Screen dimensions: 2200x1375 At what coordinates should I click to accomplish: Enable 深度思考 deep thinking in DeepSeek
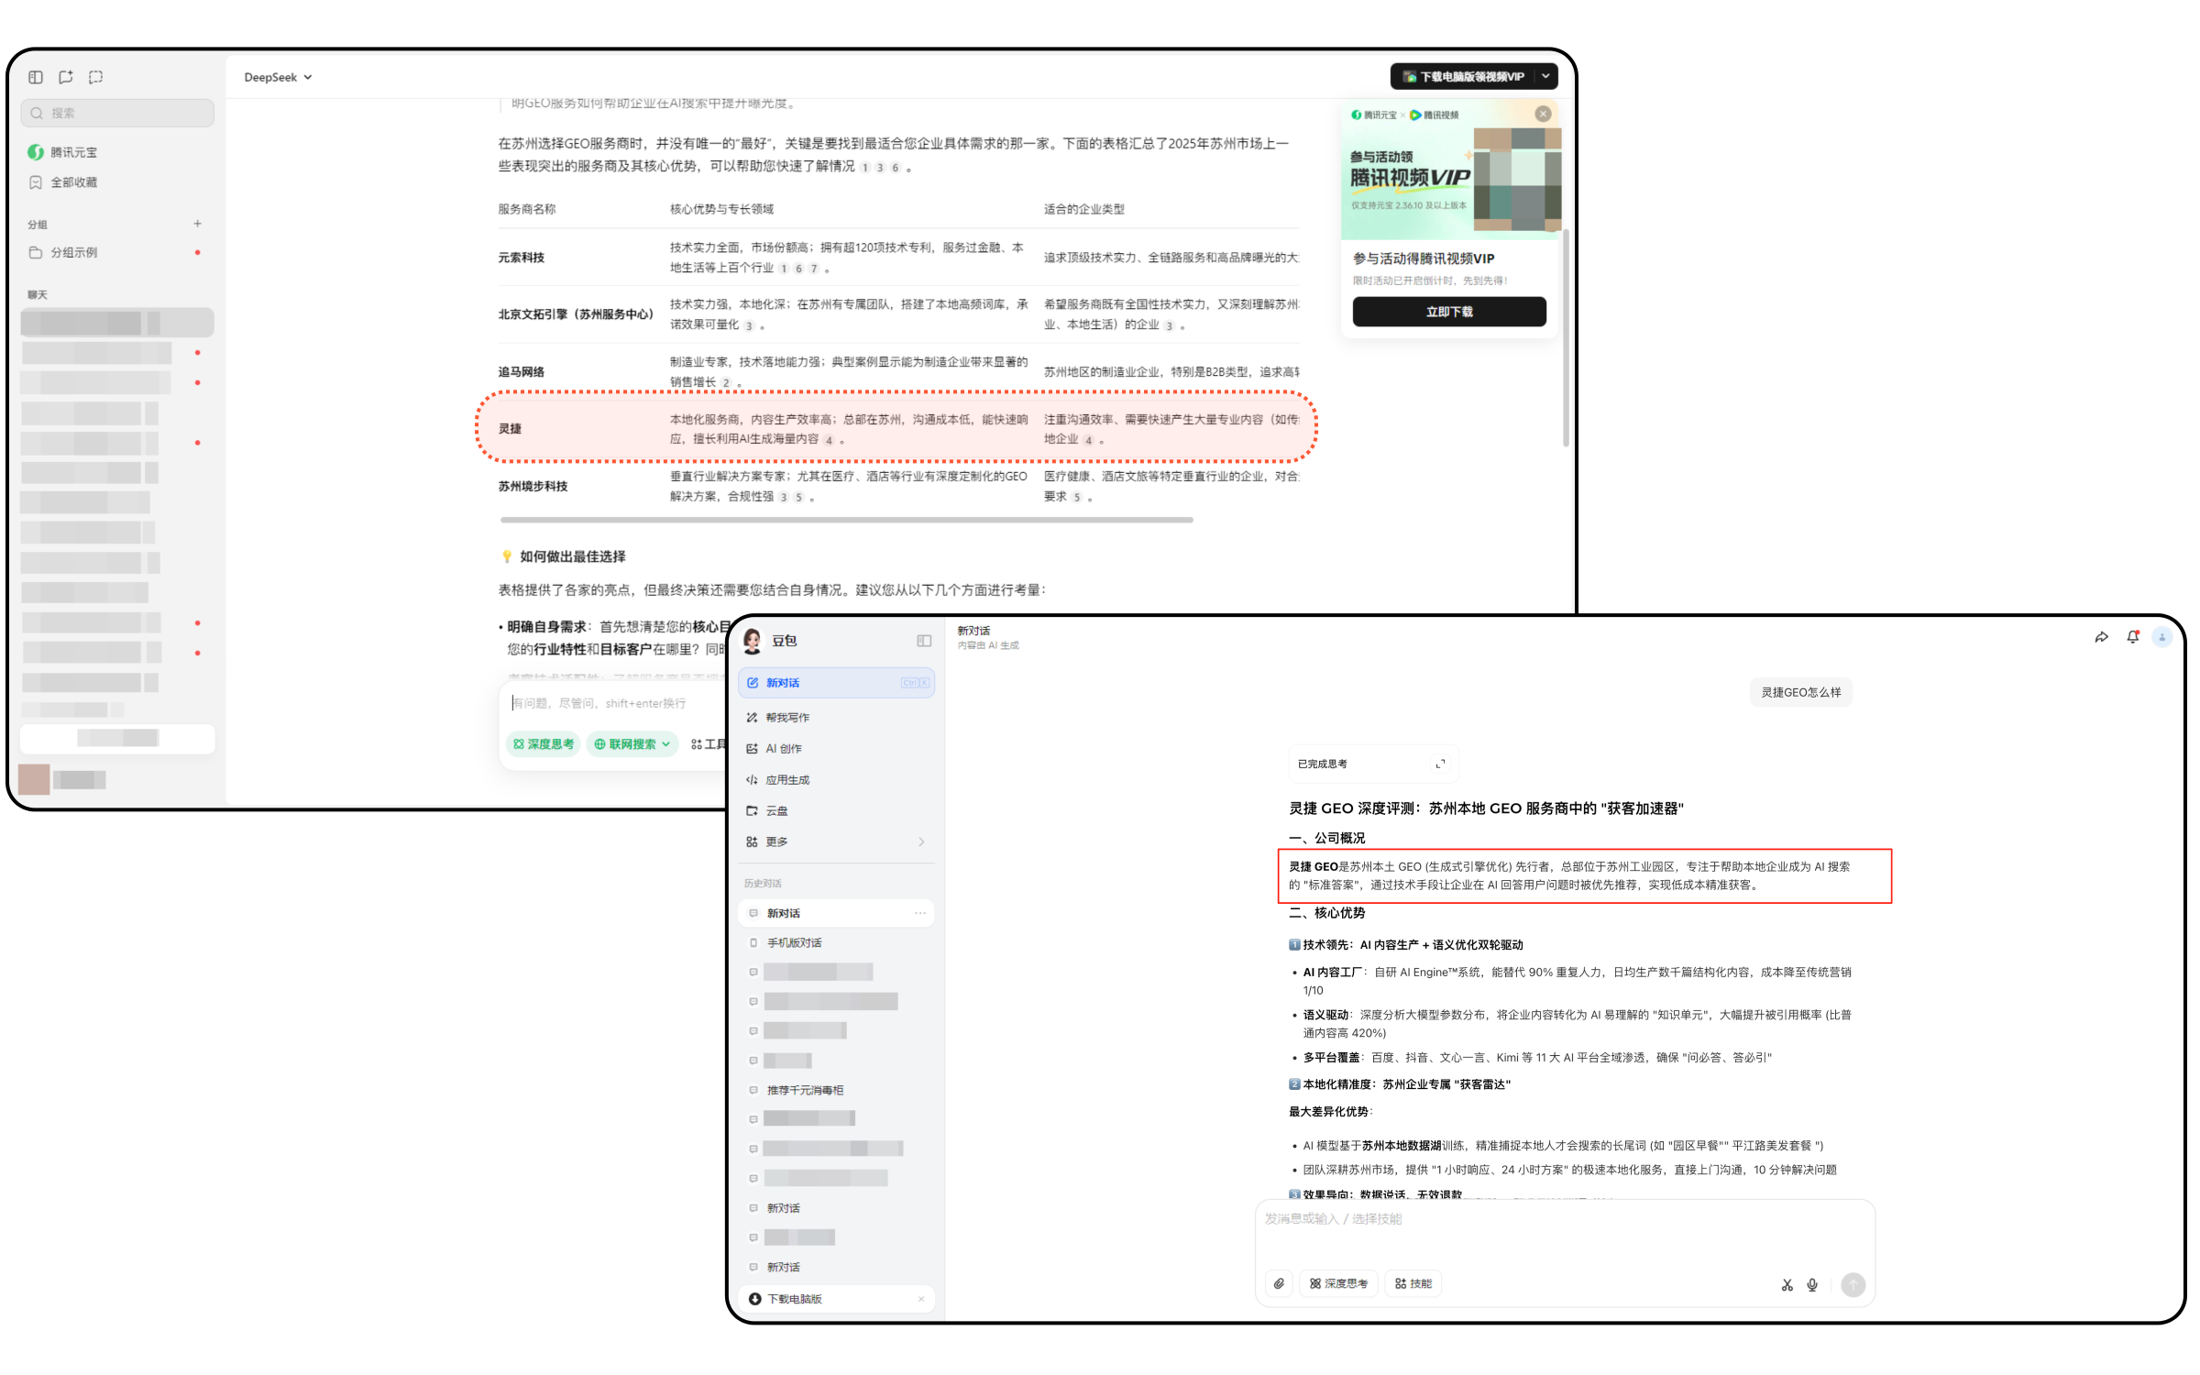pos(543,744)
